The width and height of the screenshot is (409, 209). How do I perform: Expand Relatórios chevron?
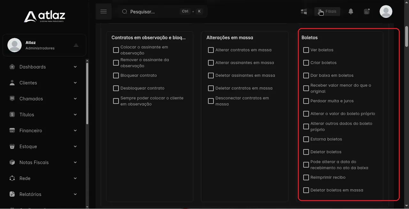coord(75,194)
